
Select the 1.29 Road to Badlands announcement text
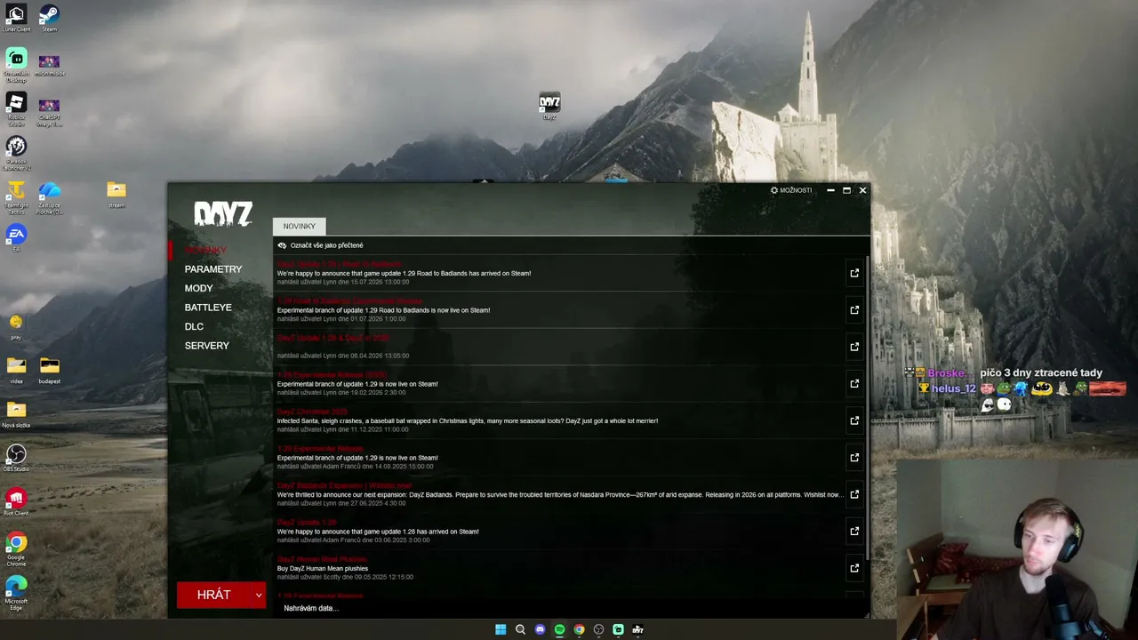pyautogui.click(x=404, y=274)
